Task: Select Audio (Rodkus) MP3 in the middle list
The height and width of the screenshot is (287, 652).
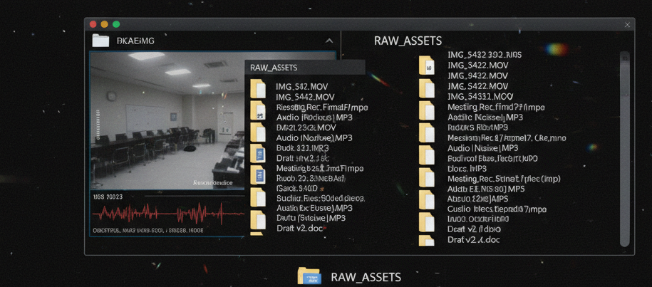Action: 311,117
